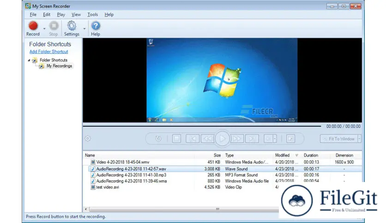
Task: Click the wma file's audio note icon
Action: coord(93,181)
